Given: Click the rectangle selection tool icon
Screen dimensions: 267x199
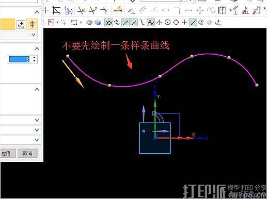Looking at the screenshot, I should click(x=74, y=22).
